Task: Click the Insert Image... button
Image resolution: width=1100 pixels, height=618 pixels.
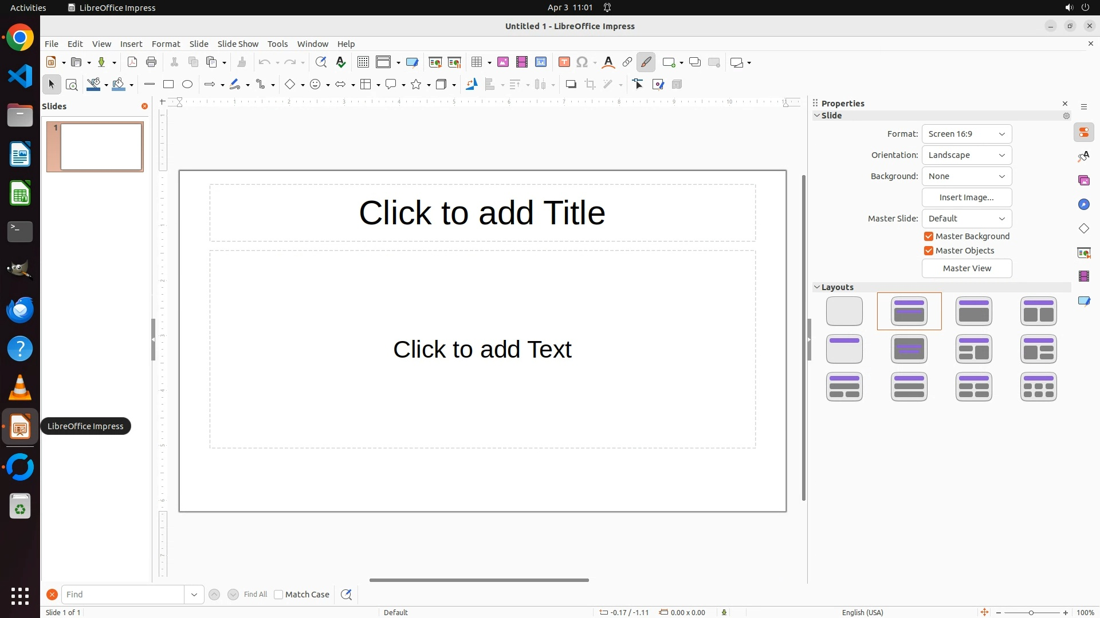Action: pos(967,197)
